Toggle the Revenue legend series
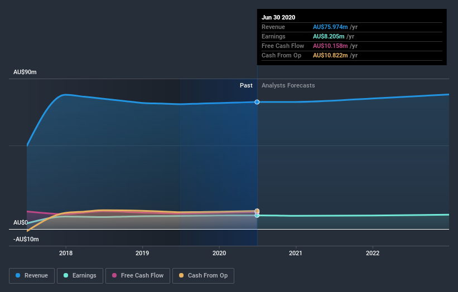Image resolution: width=458 pixels, height=292 pixels. pos(32,276)
